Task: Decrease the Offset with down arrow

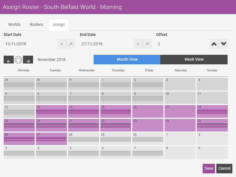Action: pos(223,44)
